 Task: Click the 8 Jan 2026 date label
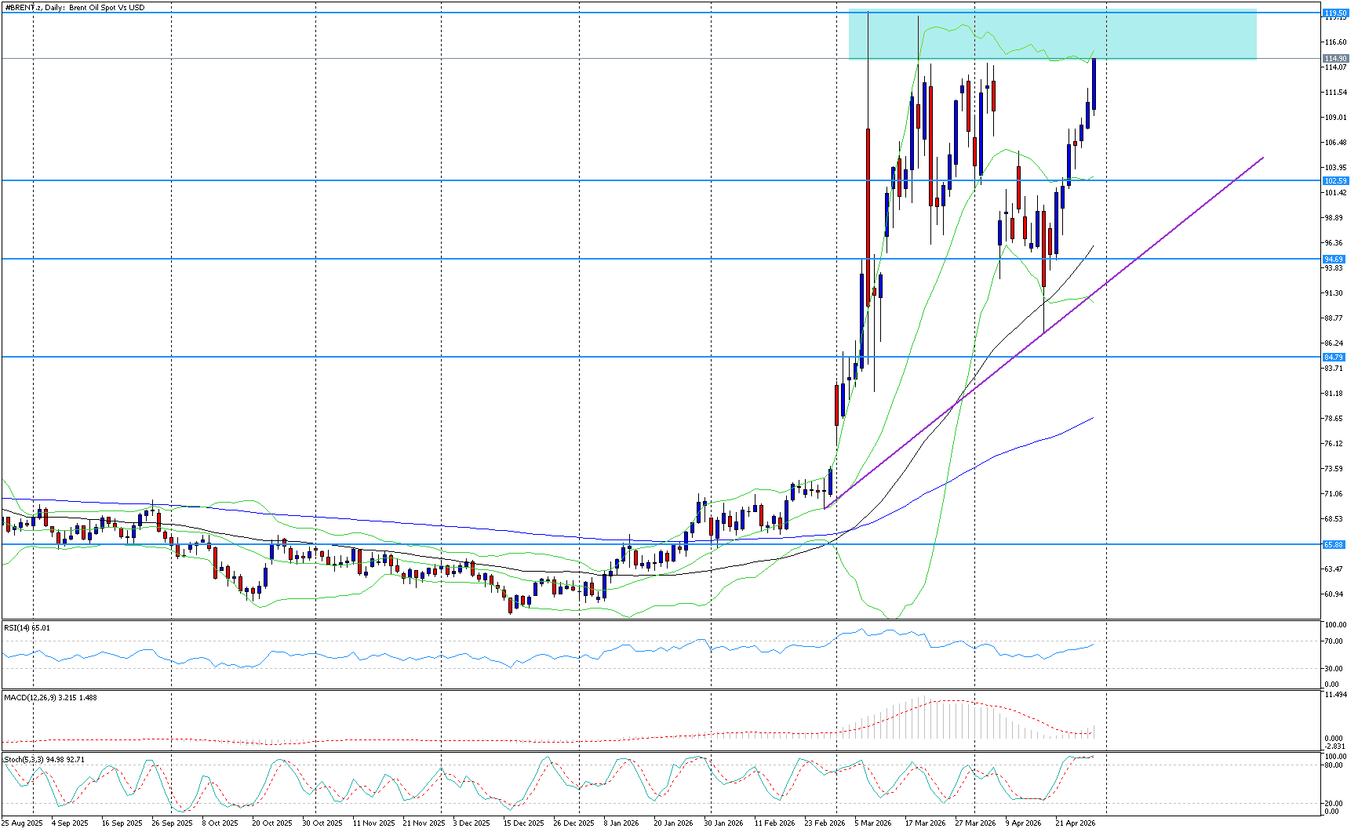pyautogui.click(x=621, y=823)
